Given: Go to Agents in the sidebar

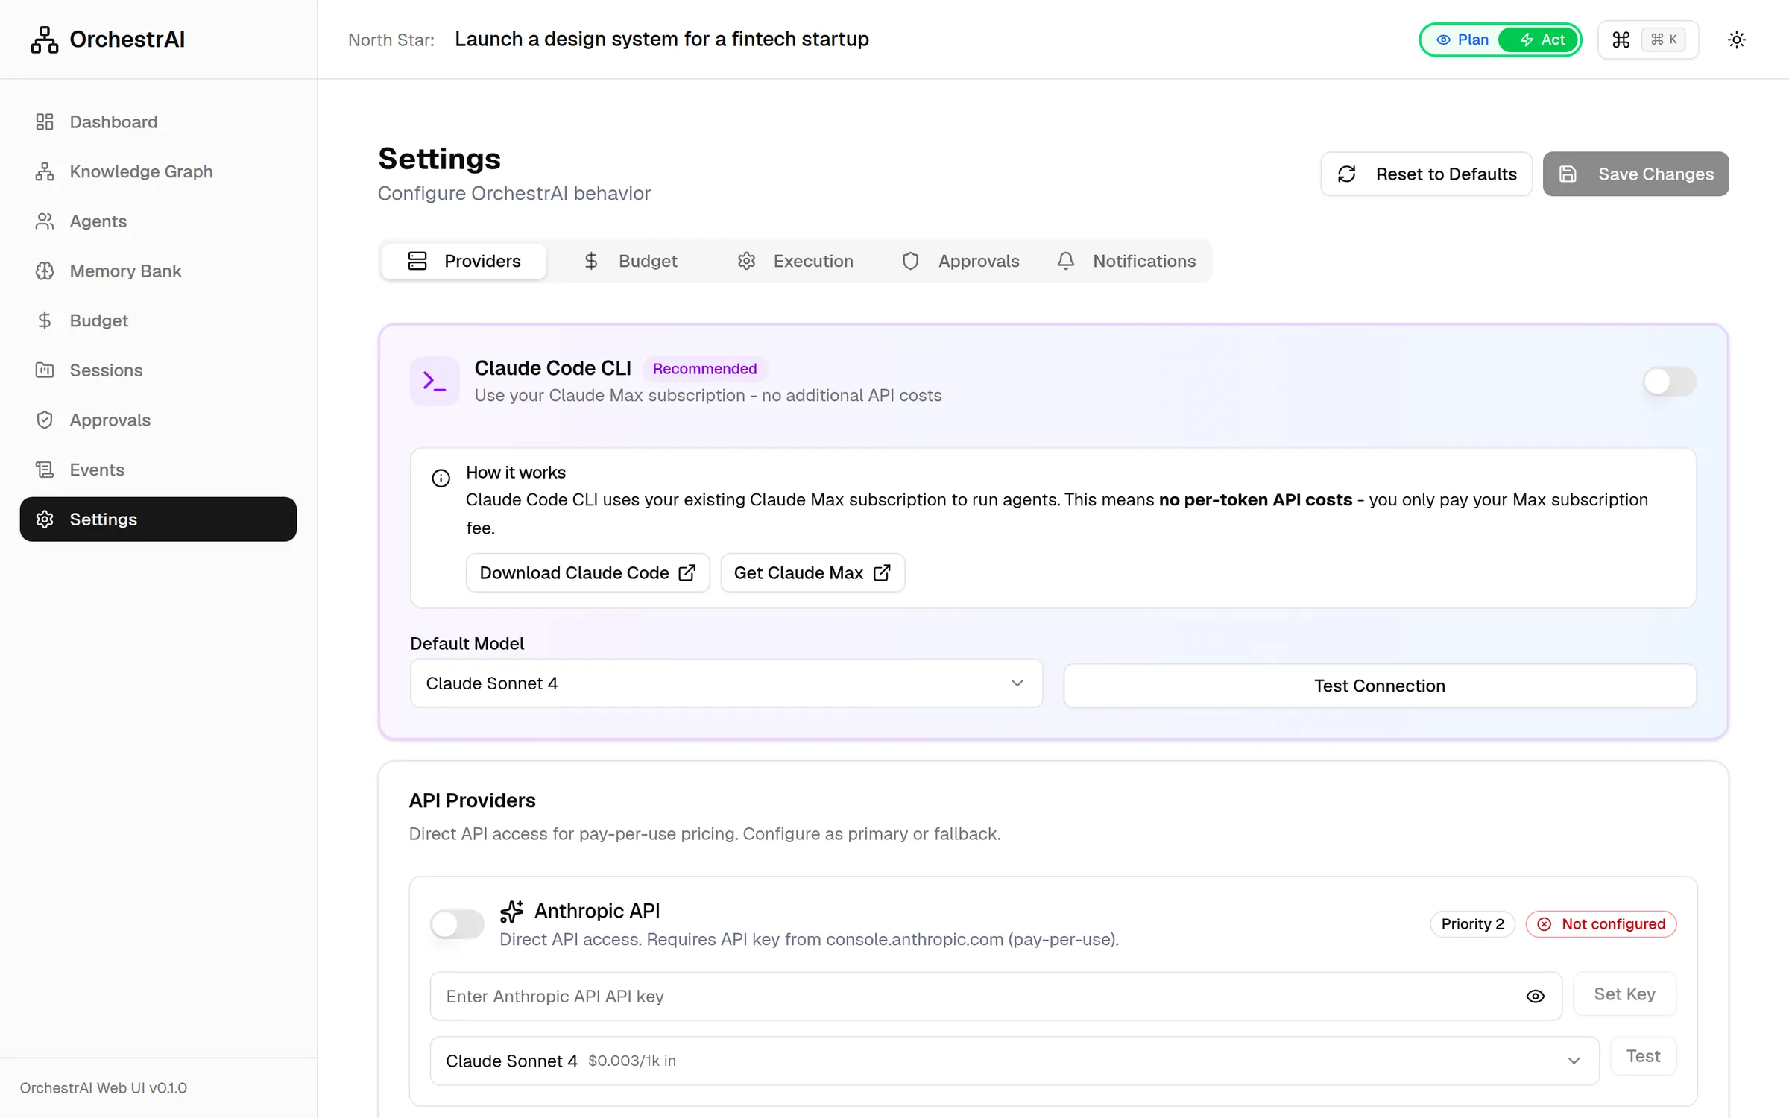Looking at the screenshot, I should pos(158,221).
